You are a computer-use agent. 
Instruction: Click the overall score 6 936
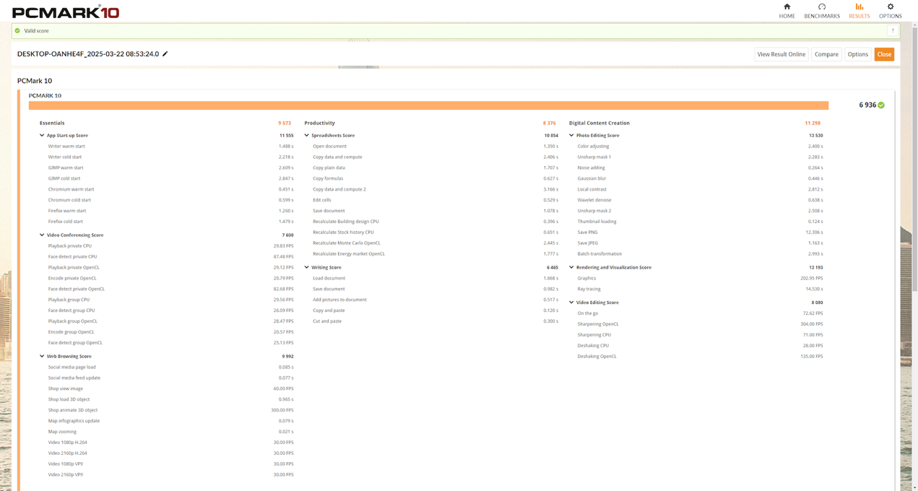click(867, 105)
